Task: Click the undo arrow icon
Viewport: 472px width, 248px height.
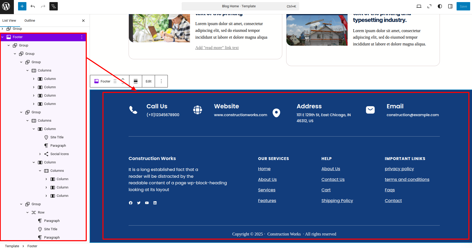Action: [x=33, y=6]
